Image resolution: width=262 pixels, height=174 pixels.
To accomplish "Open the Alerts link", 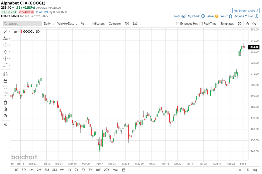I will (x=213, y=16).
